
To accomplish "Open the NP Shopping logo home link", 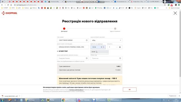I will point(9,13).
